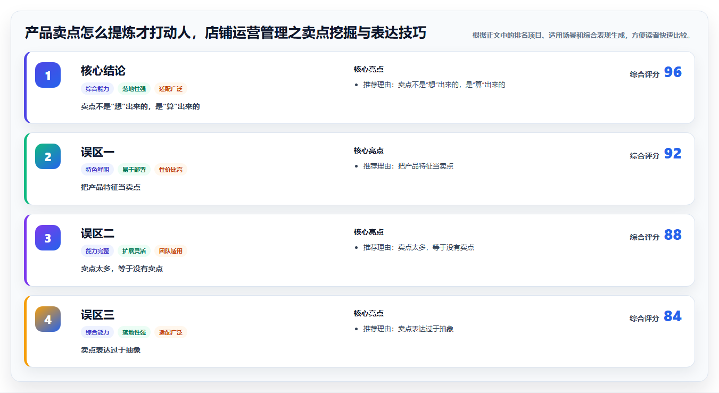Click the score value 88
Screen dimensions: 719x393
(673, 235)
